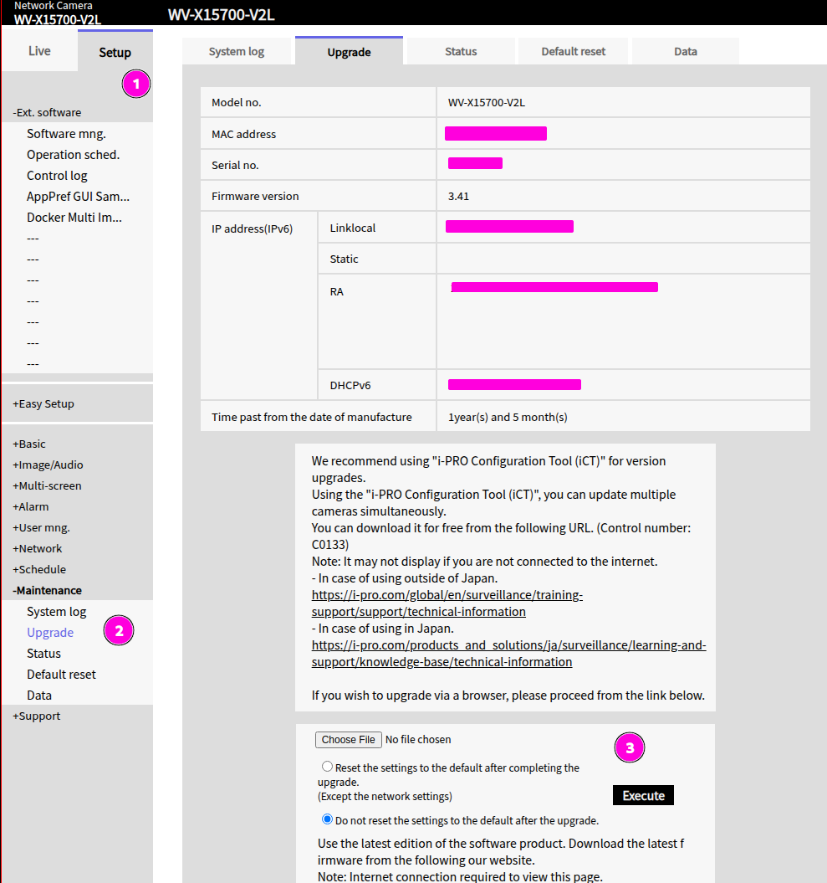Collapse the Maintenance section
Screen dimensions: 827x883
pyautogui.click(x=48, y=590)
